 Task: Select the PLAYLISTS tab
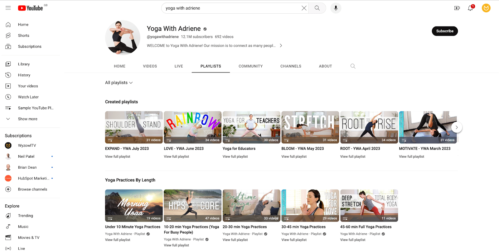[x=211, y=66]
